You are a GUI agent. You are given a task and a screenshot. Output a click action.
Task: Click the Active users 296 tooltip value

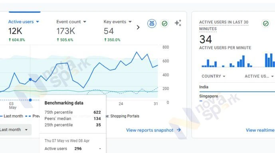tap(78, 149)
